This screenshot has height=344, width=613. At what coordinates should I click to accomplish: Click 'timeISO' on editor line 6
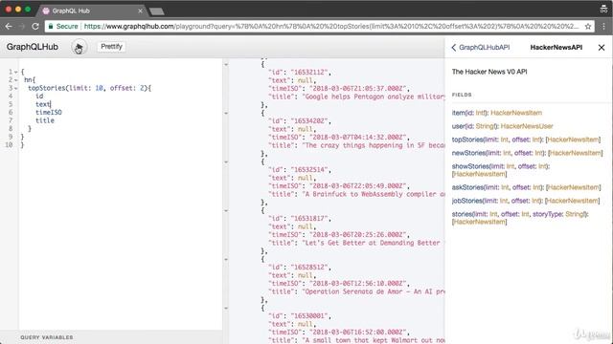click(x=49, y=113)
